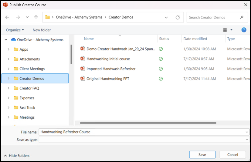Sort by Date modified column
251x162 pixels.
195,39
